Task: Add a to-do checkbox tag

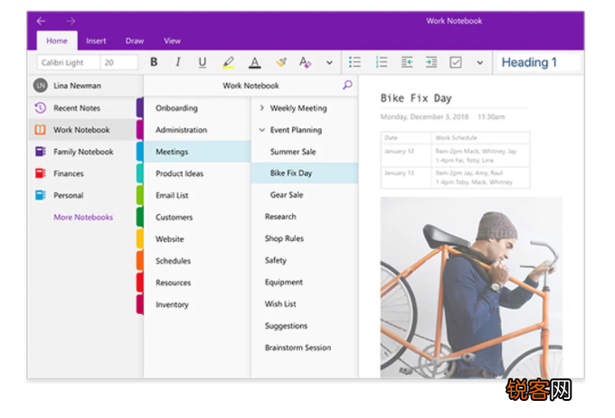Action: 455,62
